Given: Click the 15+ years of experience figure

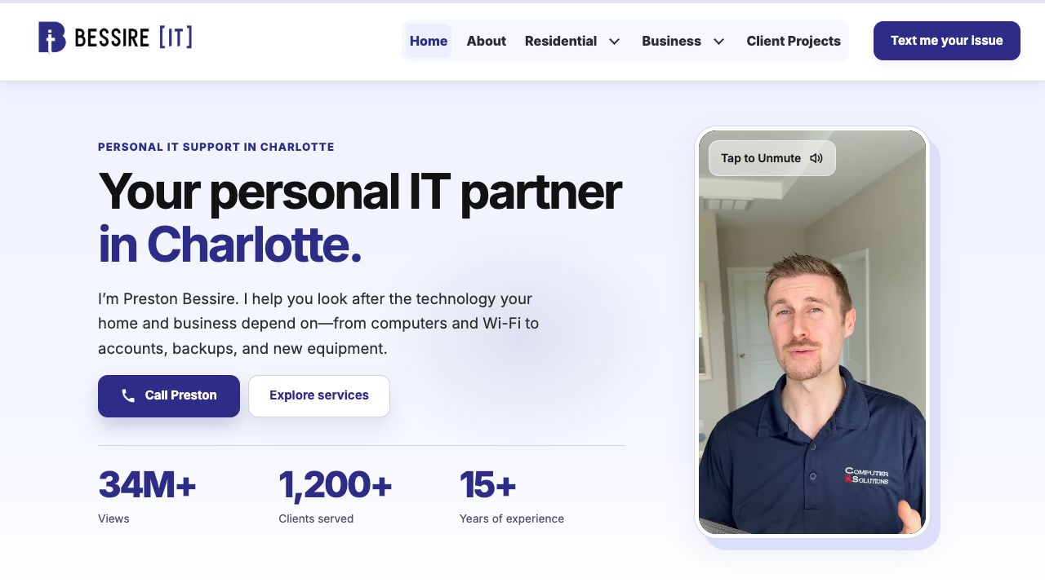Looking at the screenshot, I should 487,485.
